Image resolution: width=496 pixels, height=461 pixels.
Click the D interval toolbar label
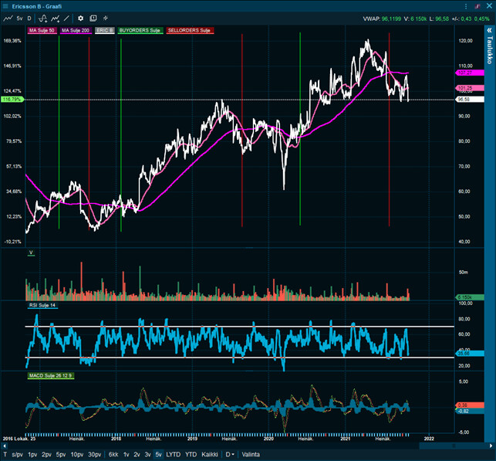pyautogui.click(x=29, y=19)
